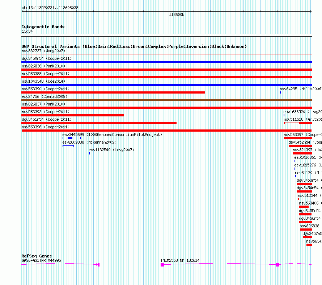Viewport: 322px width, 285px height.
Task: Select the esv2609338 (McKernan2009) blue glyph
Action: [x=68, y=146]
